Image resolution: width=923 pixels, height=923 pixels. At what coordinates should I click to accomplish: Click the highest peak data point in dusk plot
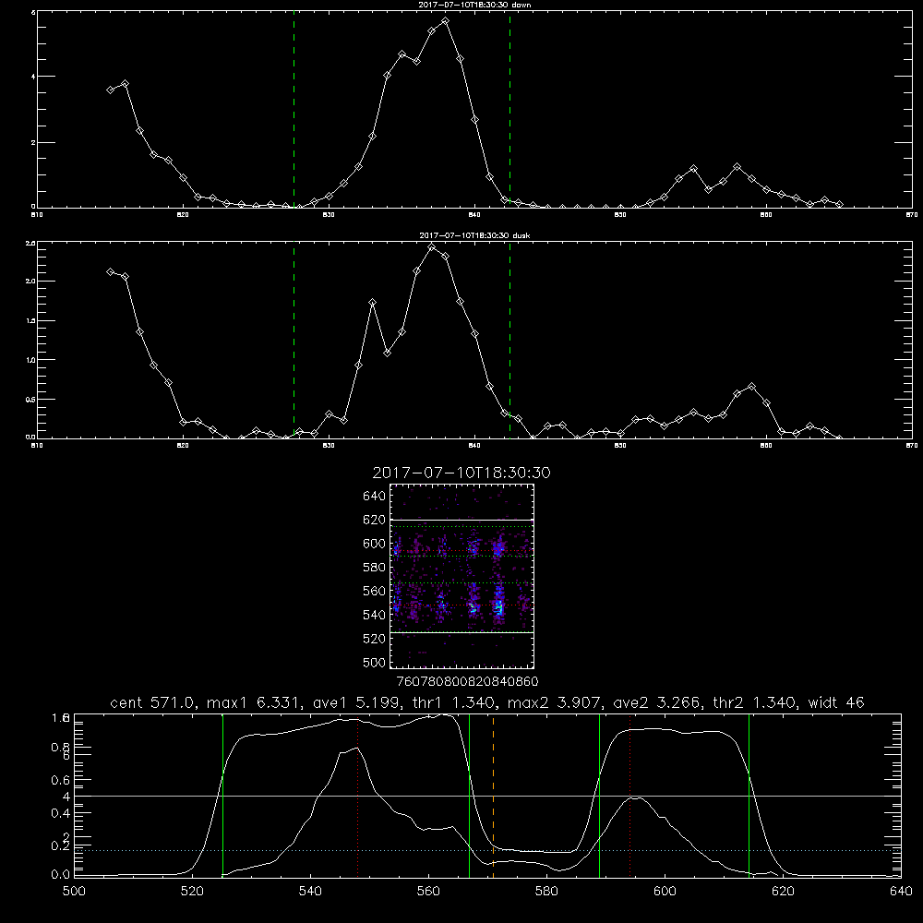pos(431,246)
